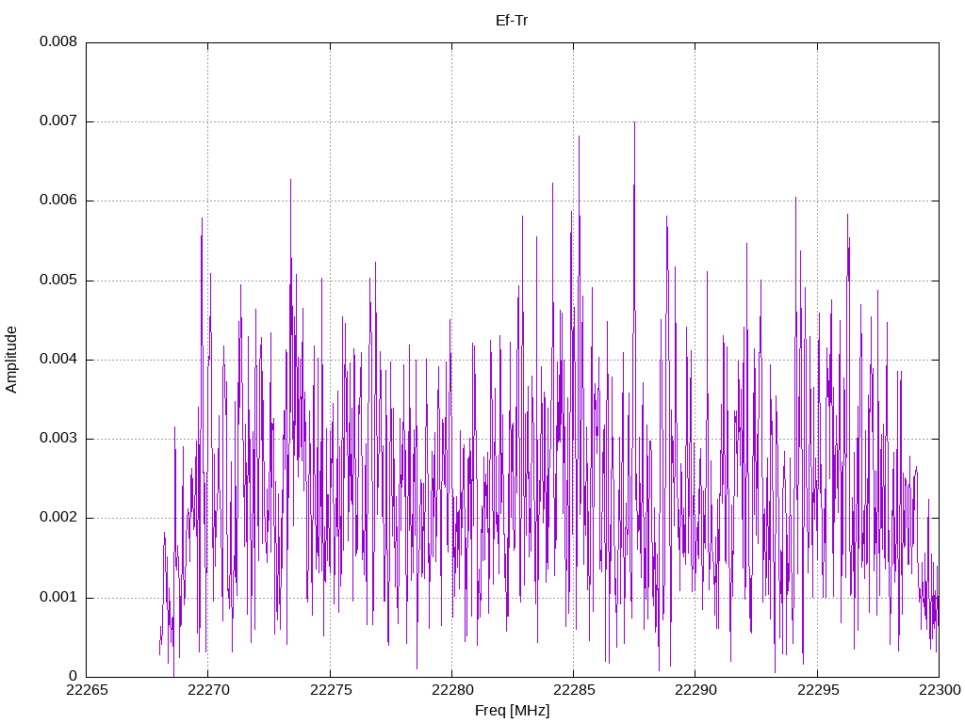Click the x-axis tick label 22300
Image resolution: width=965 pixels, height=723 pixels.
pos(940,690)
